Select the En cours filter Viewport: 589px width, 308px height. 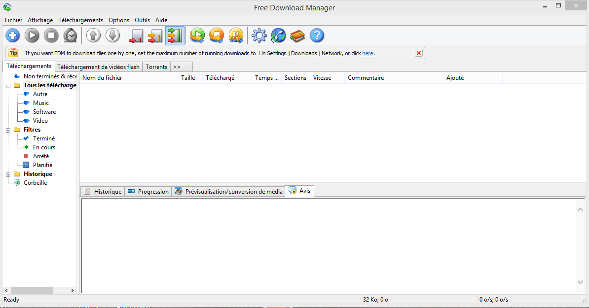(44, 147)
